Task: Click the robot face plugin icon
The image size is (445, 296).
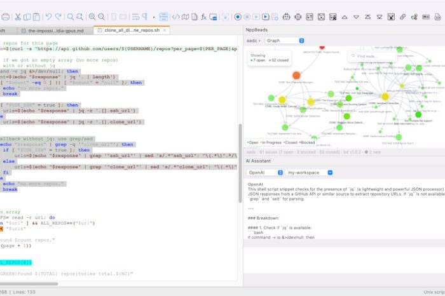Action: (287, 17)
